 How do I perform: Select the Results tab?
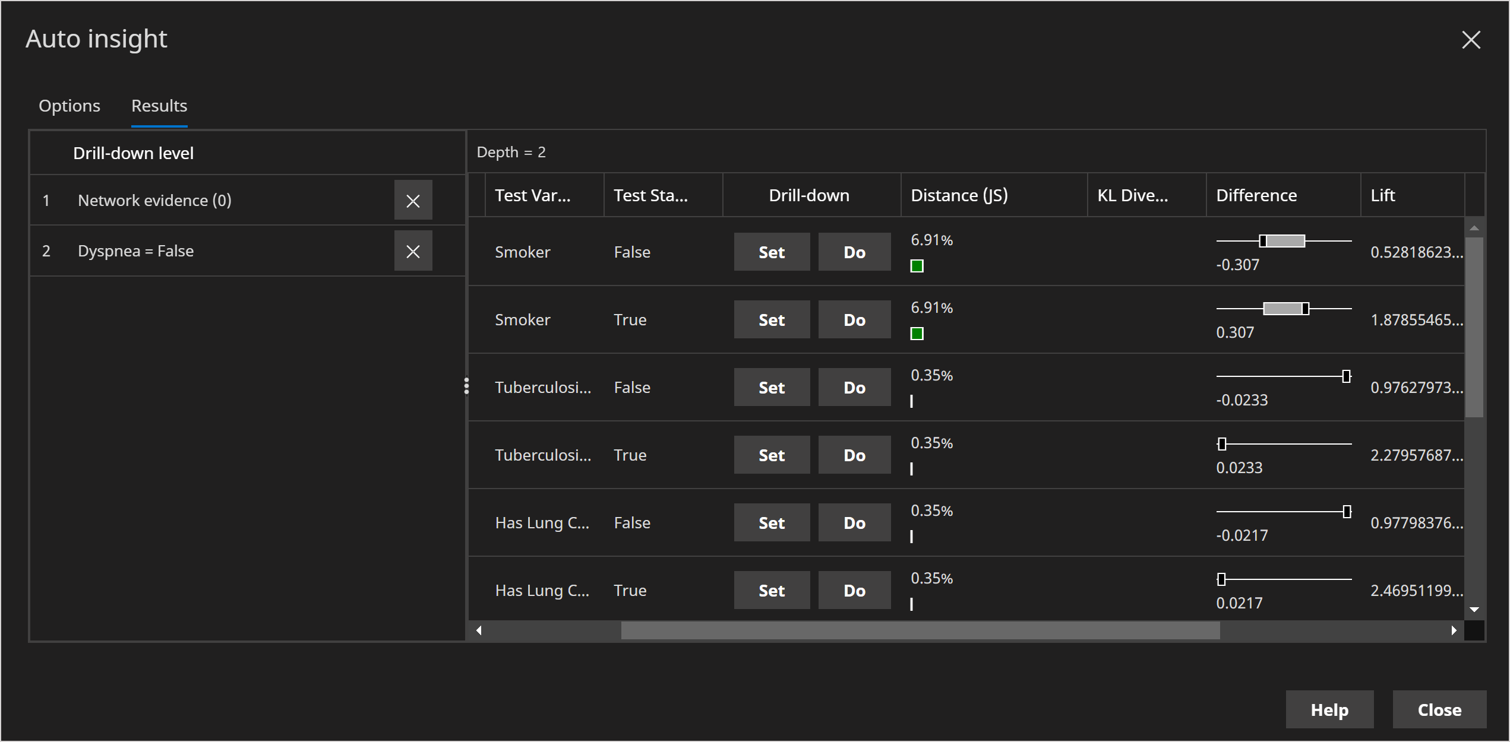tap(158, 105)
